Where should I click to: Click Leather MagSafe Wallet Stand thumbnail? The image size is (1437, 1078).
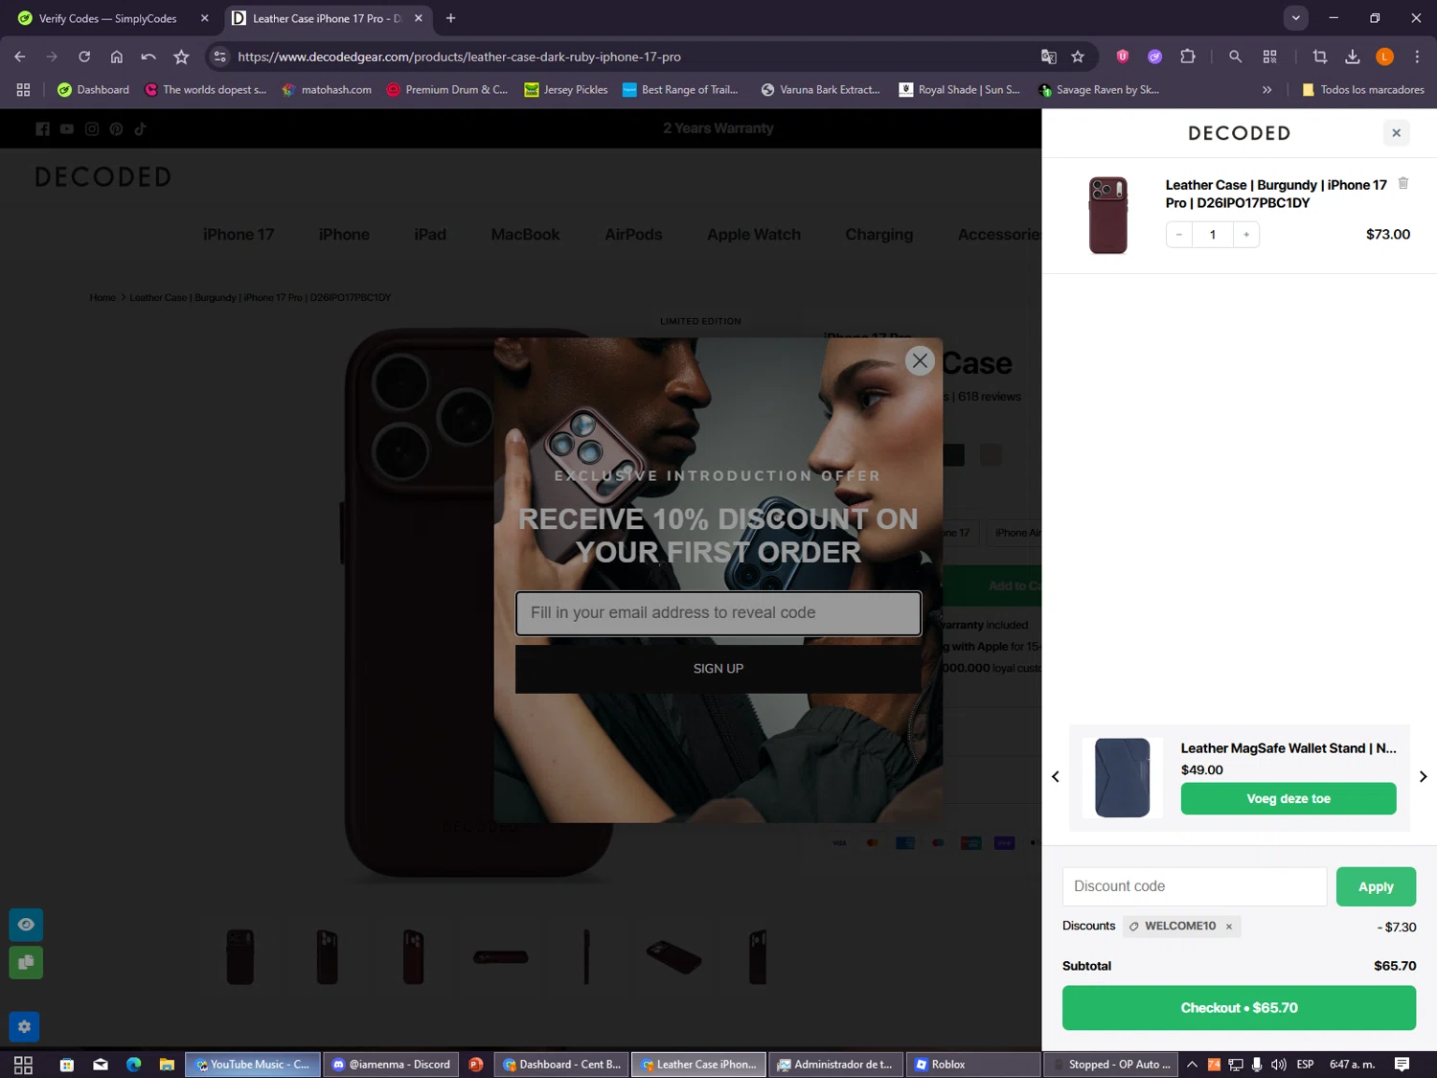1122,777
